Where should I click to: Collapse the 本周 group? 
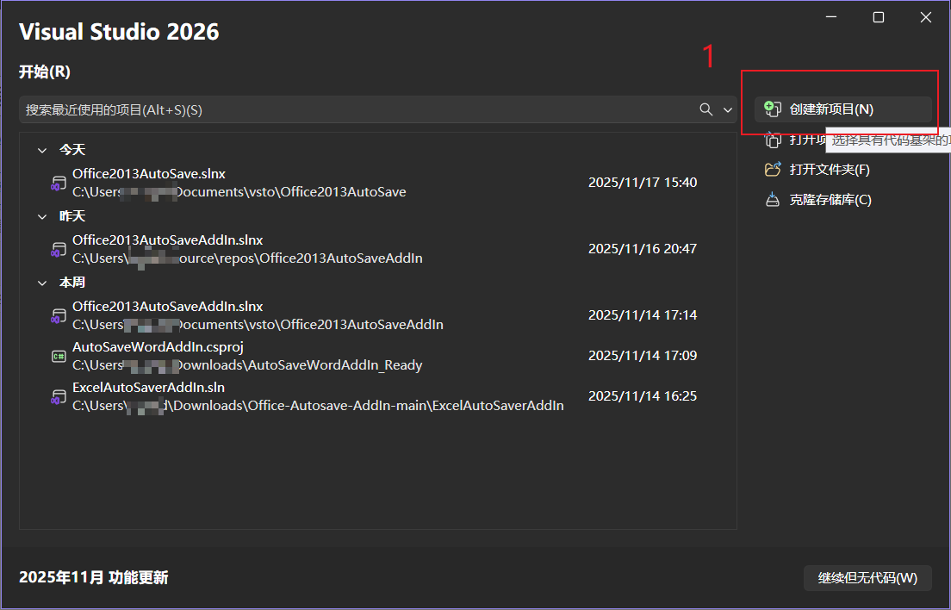[42, 283]
